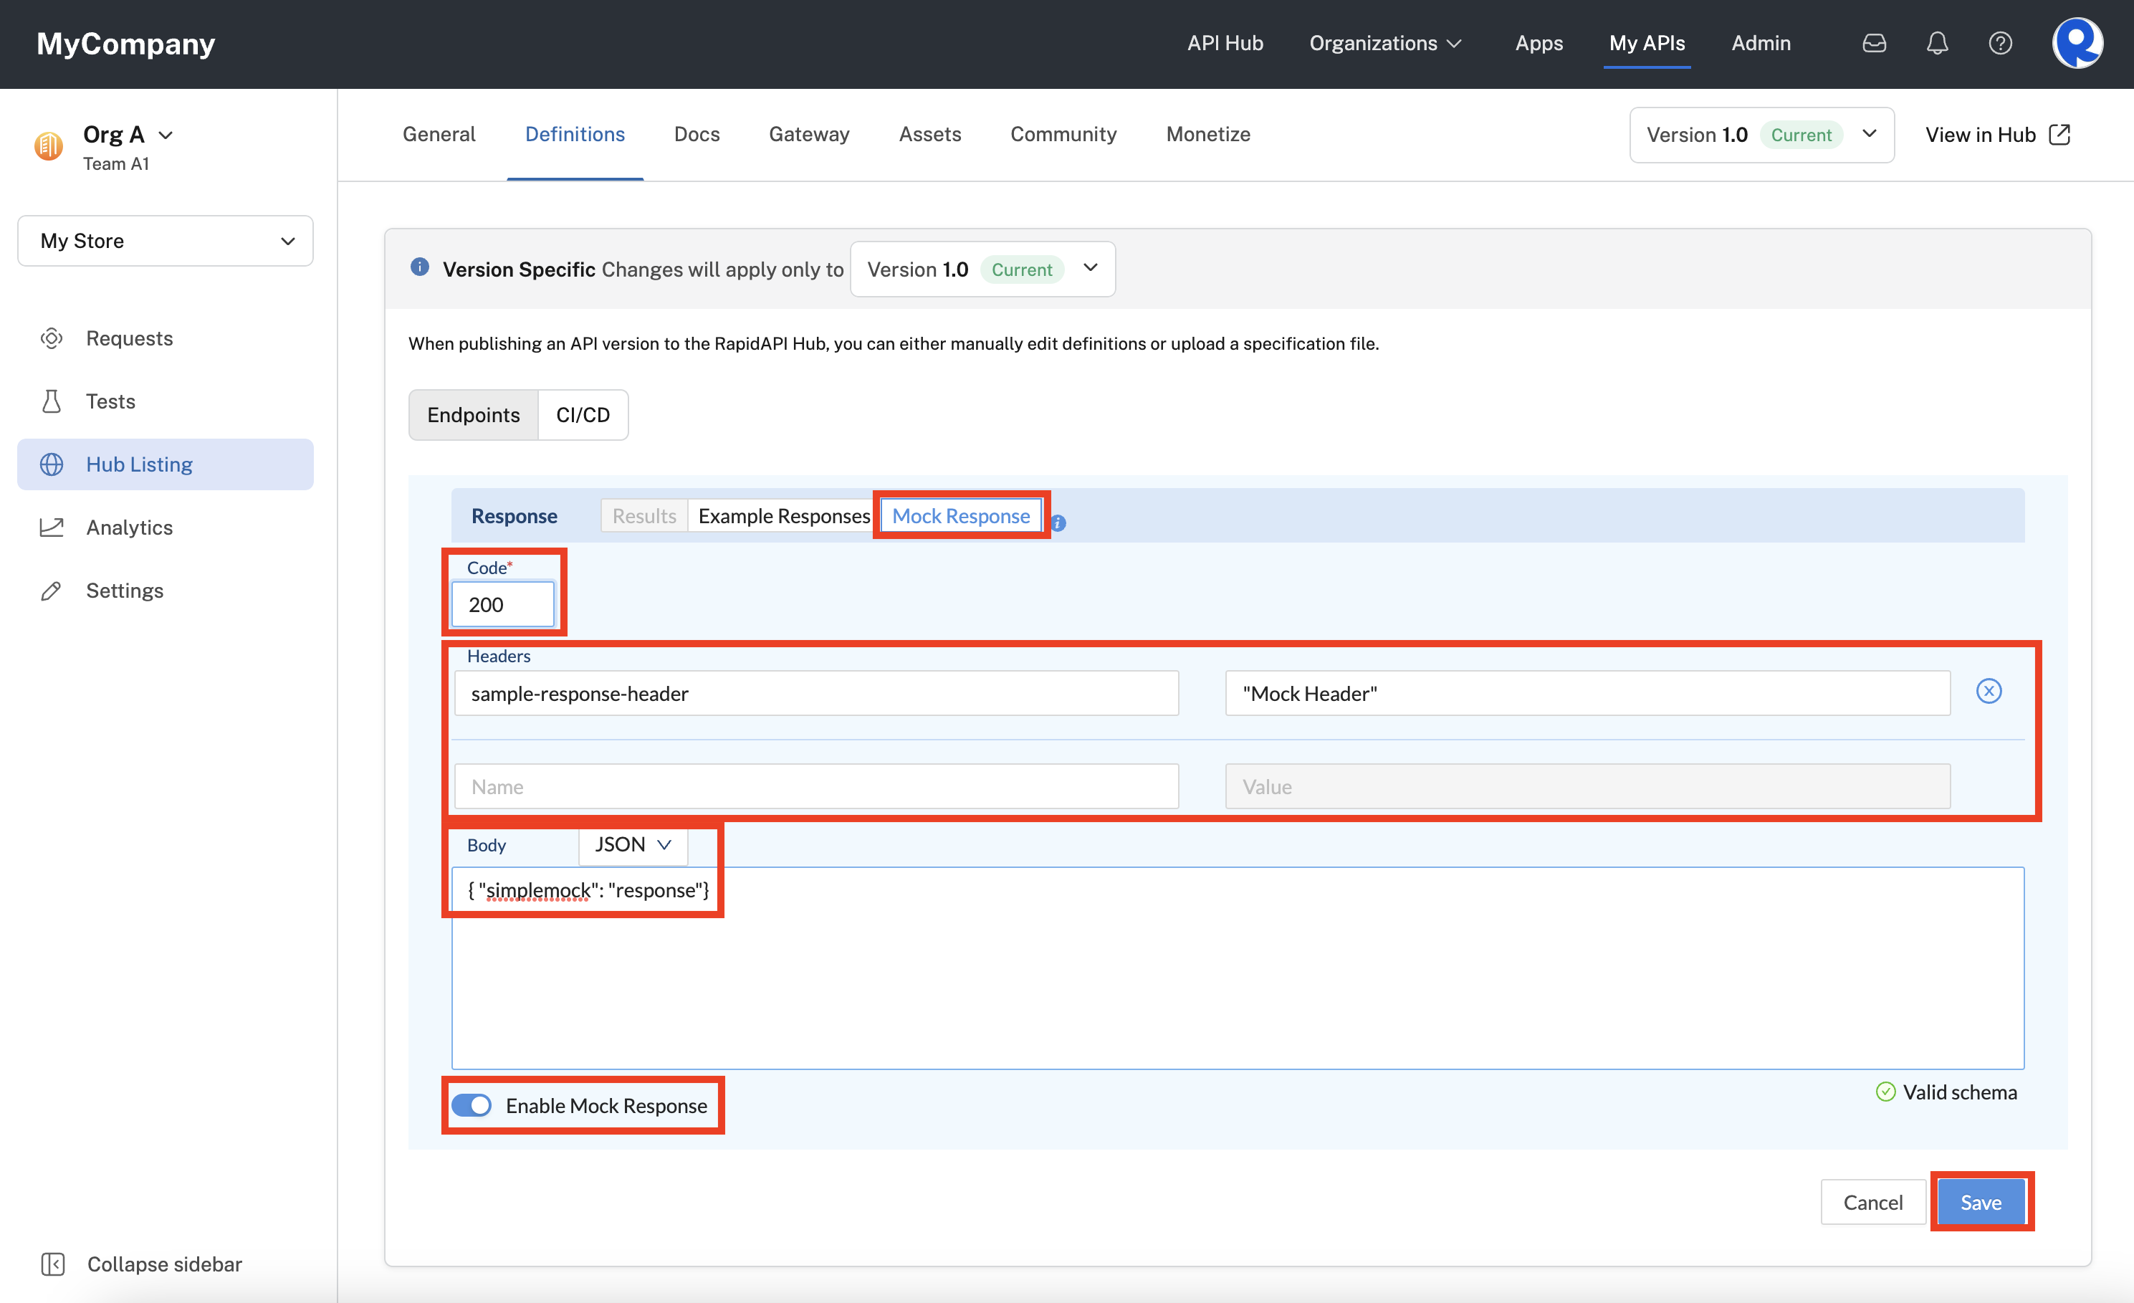Open the My Store dropdown

(x=166, y=241)
